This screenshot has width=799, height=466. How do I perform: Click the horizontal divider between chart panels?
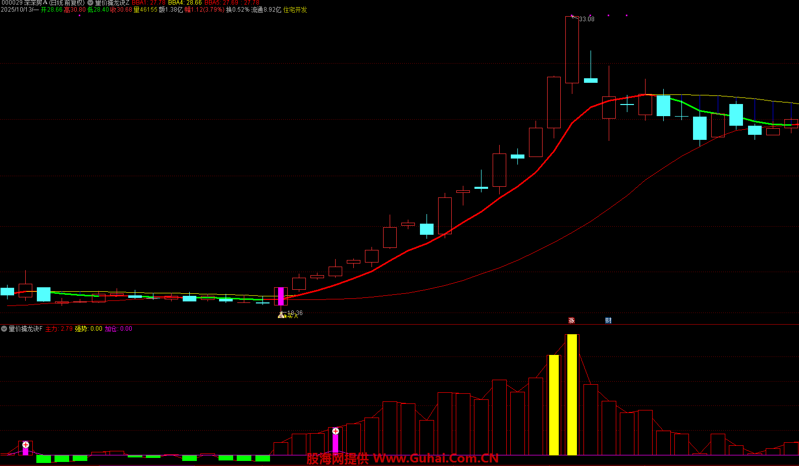399,324
